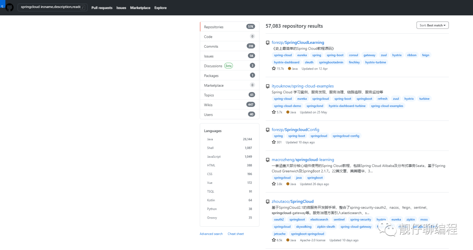Filter results by Shell language
This screenshot has height=250, width=473.
click(229, 148)
